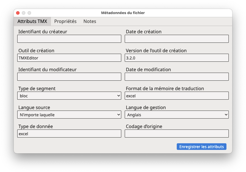The height and width of the screenshot is (172, 246).
Task: Switch to the Attributs TMX tab
Action: tap(32, 21)
